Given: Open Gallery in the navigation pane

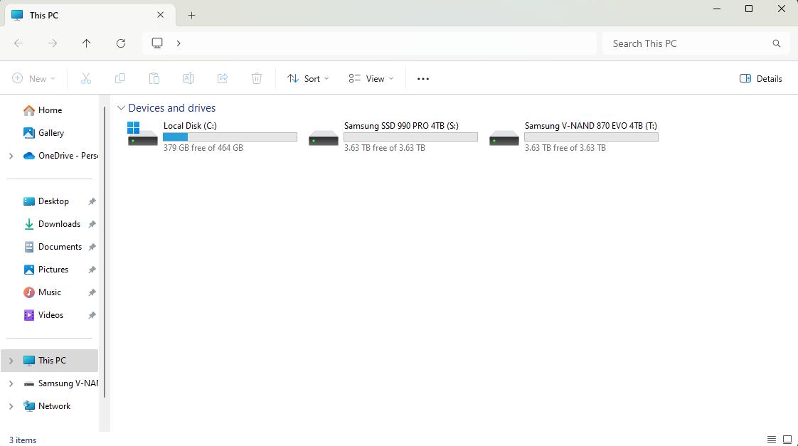Looking at the screenshot, I should [x=51, y=133].
